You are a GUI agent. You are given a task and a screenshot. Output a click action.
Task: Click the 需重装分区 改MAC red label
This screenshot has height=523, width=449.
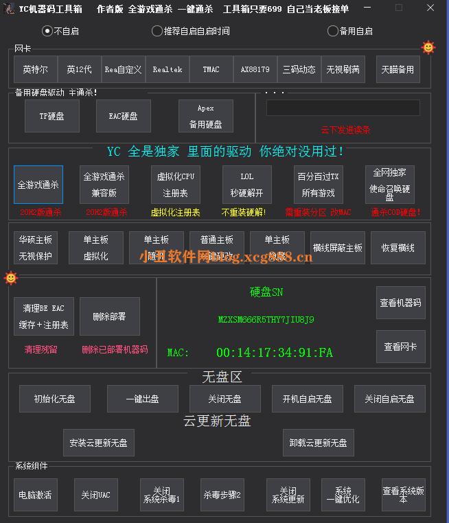(x=318, y=212)
